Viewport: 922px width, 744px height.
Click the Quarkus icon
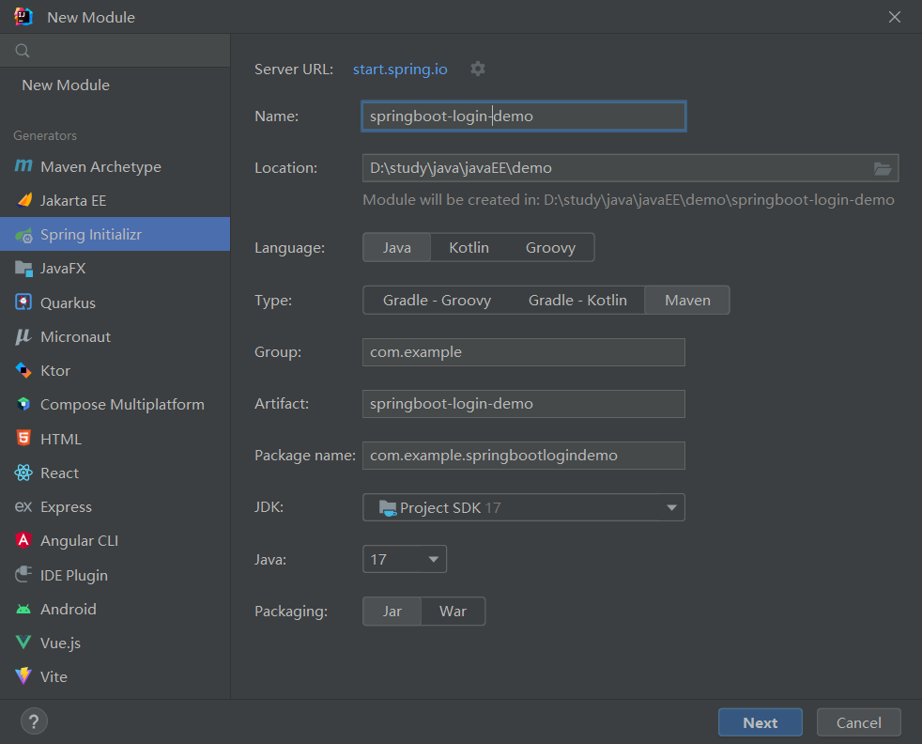click(x=23, y=302)
